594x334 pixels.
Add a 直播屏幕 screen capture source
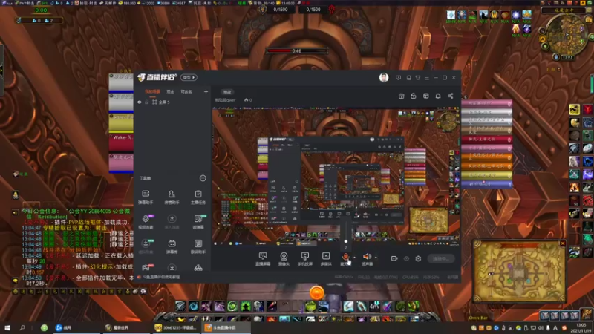[263, 259]
